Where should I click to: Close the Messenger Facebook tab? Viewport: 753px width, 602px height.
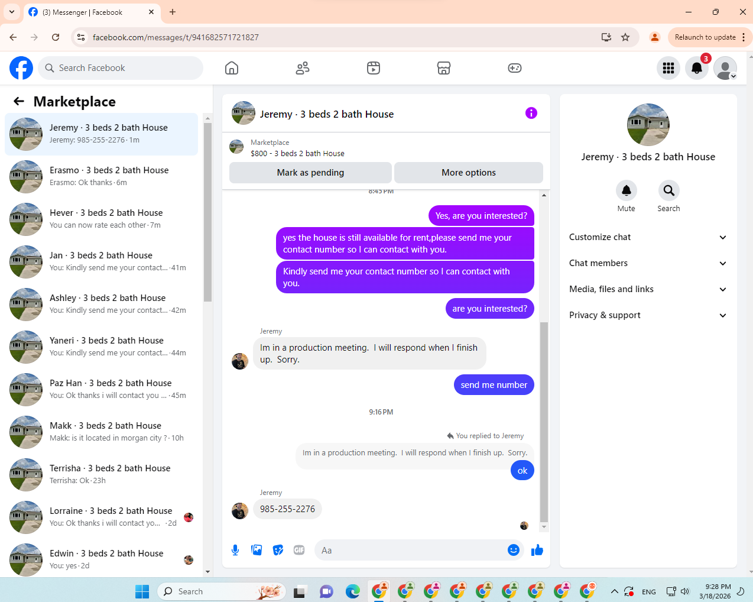tap(151, 12)
